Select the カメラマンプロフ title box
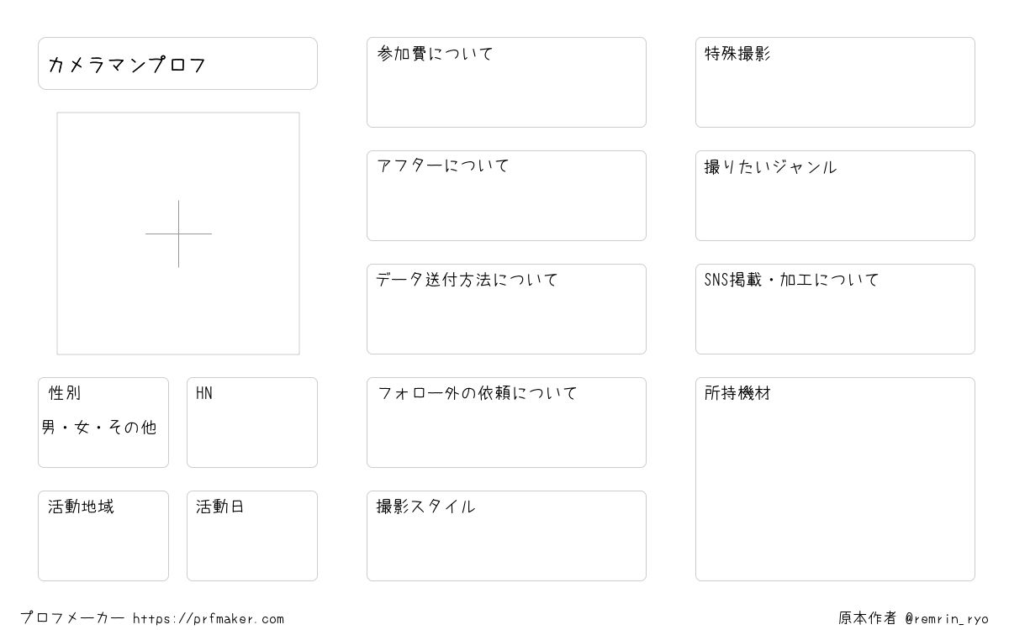 pos(177,63)
